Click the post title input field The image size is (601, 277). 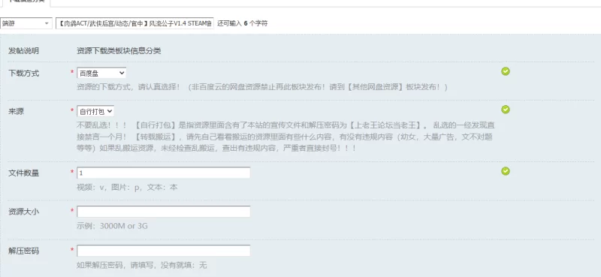134,23
